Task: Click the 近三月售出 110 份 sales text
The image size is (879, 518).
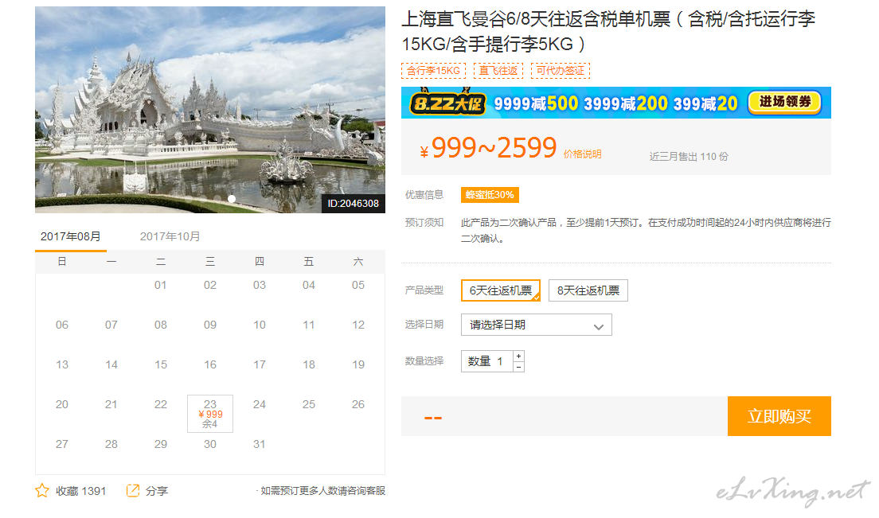Action: coord(689,156)
